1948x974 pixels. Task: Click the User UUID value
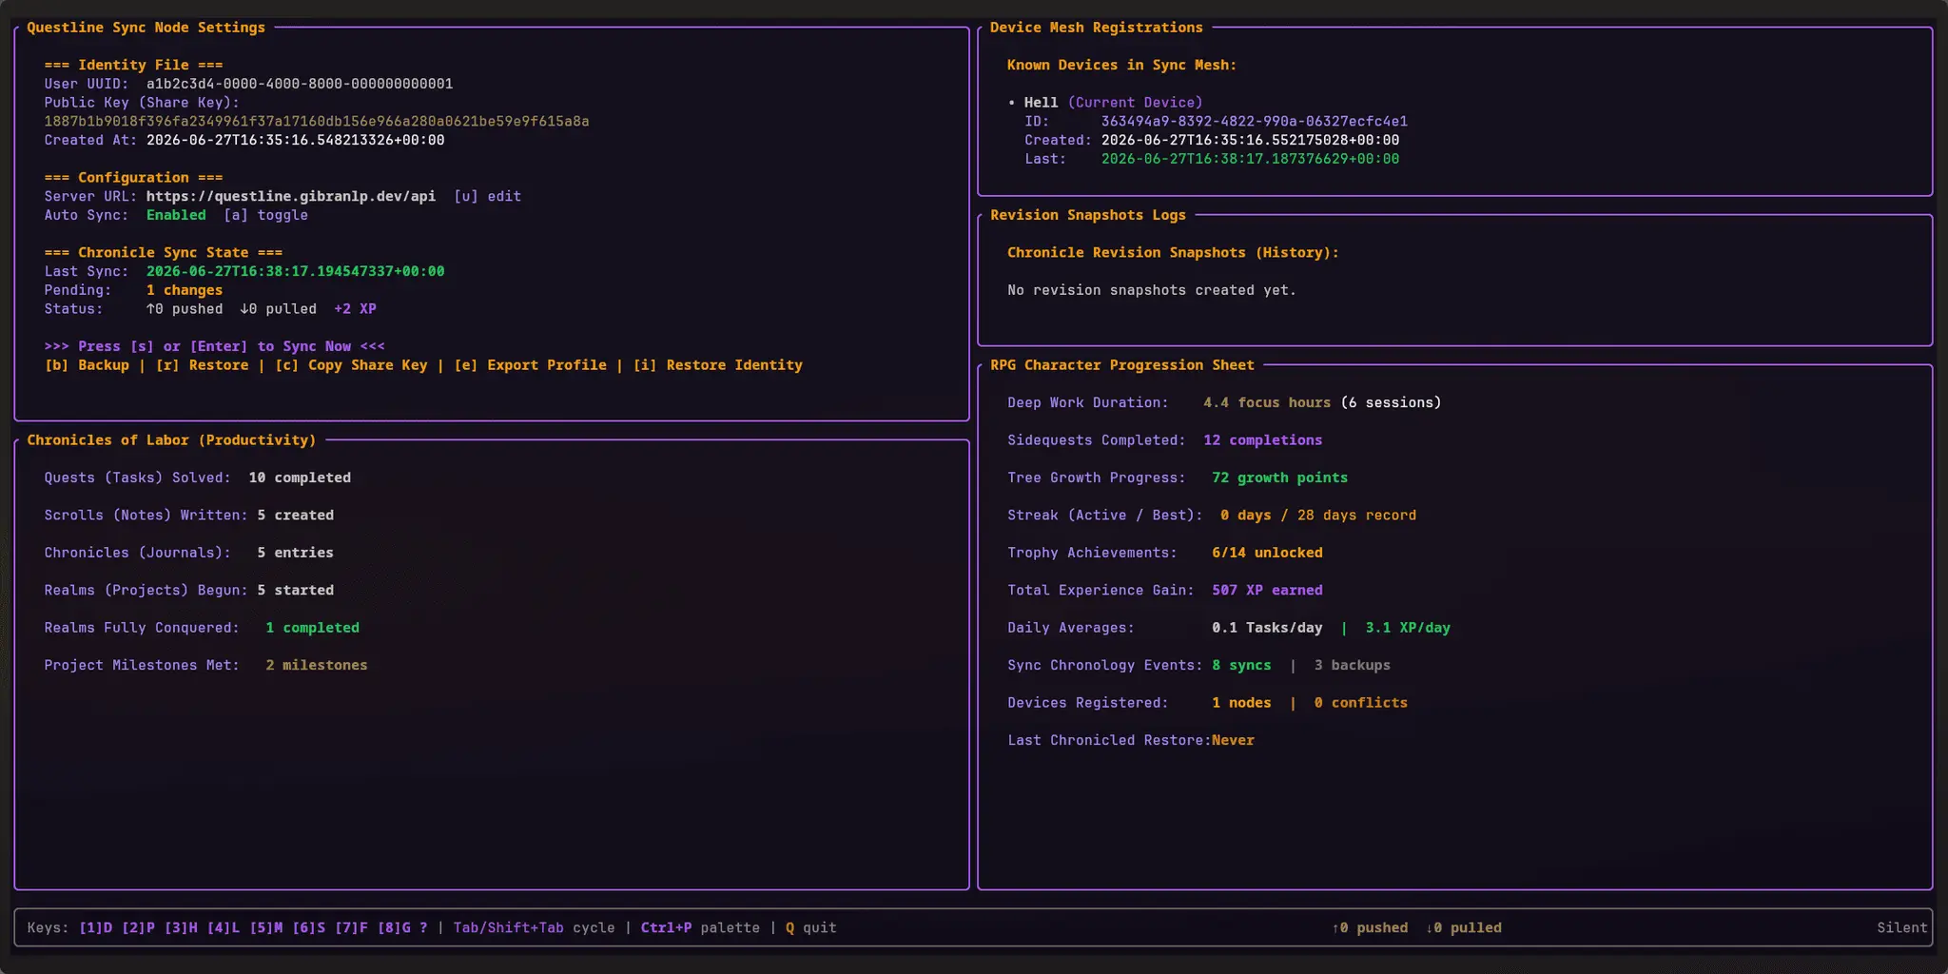pyautogui.click(x=300, y=84)
